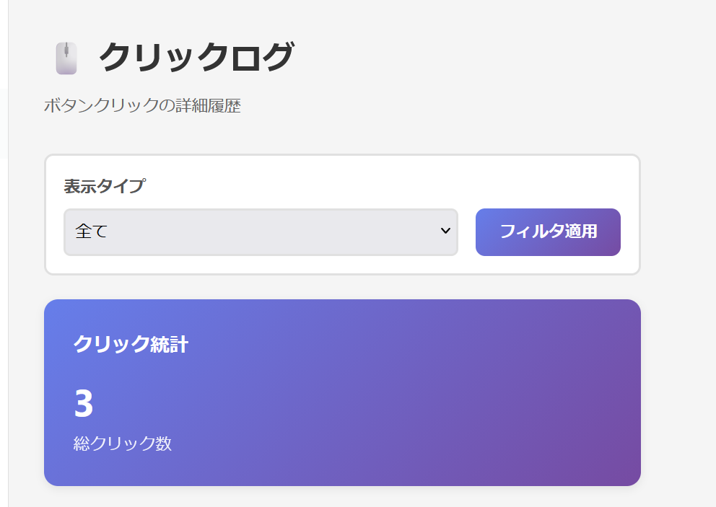The width and height of the screenshot is (716, 507).
Task: Click the 総クリック数 label
Action: point(123,444)
